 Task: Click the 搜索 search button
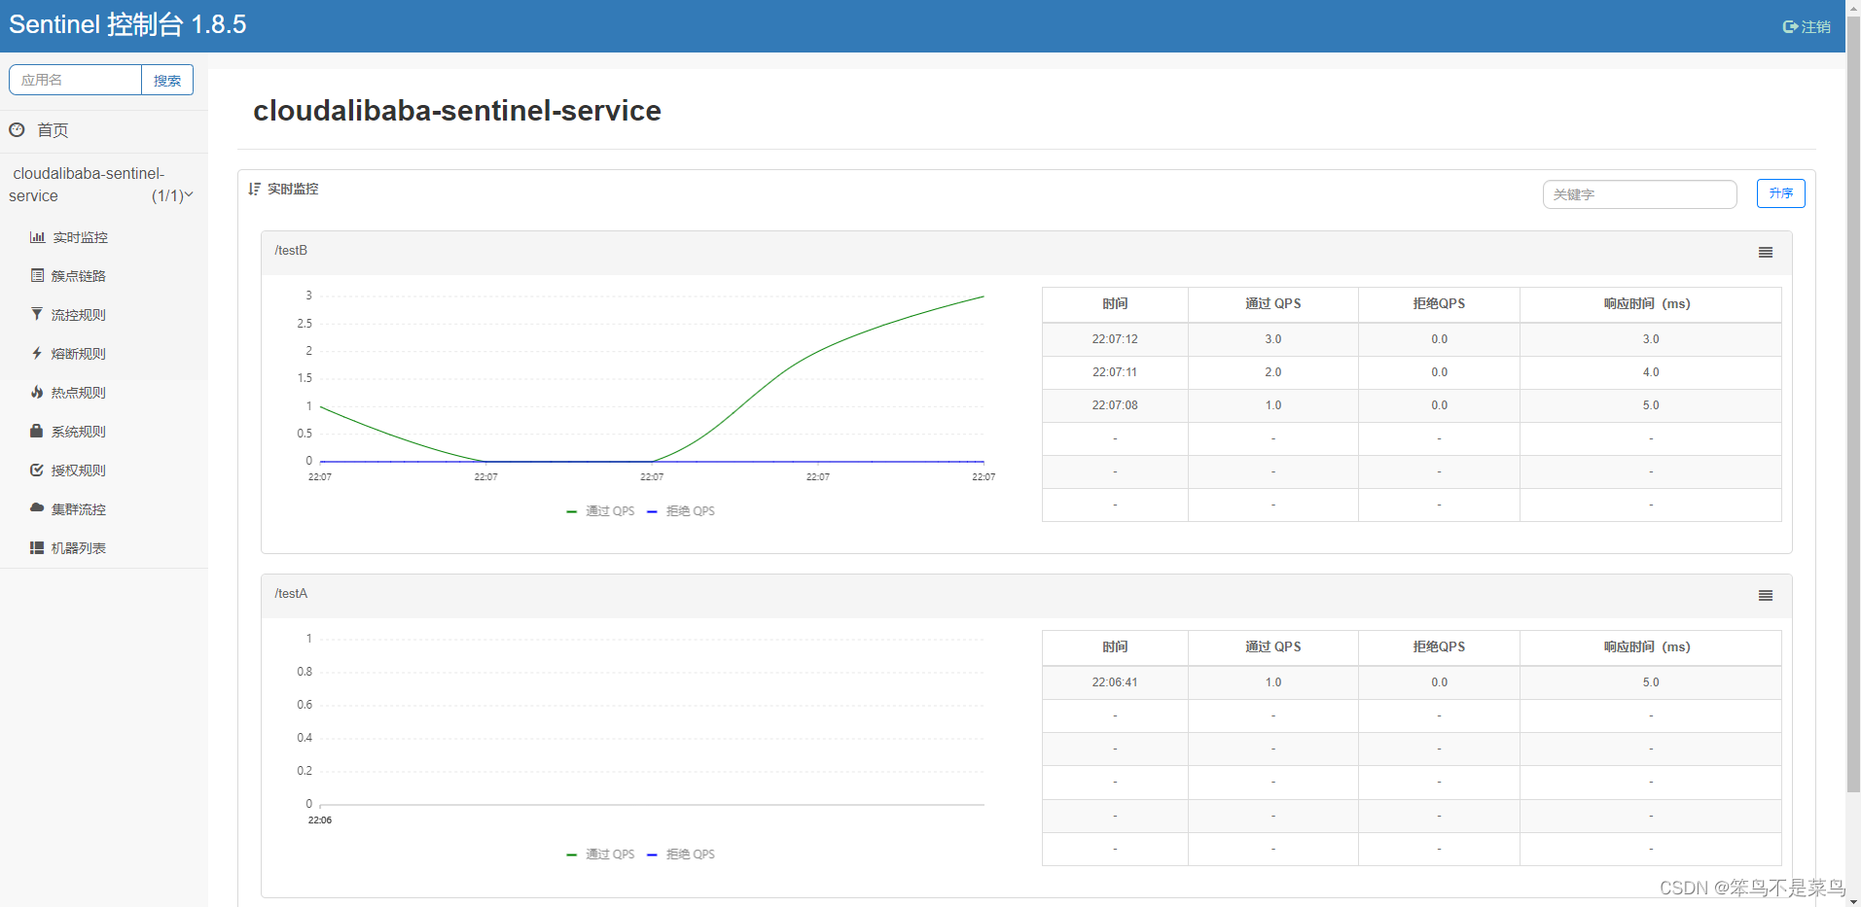coord(167,81)
